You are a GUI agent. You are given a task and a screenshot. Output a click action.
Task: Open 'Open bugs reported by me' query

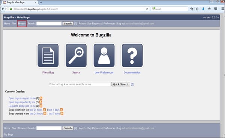coord(22,102)
